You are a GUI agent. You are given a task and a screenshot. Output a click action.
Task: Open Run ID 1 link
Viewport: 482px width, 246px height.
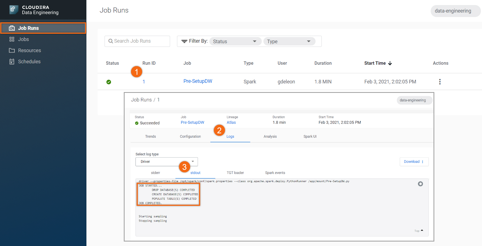(x=144, y=82)
